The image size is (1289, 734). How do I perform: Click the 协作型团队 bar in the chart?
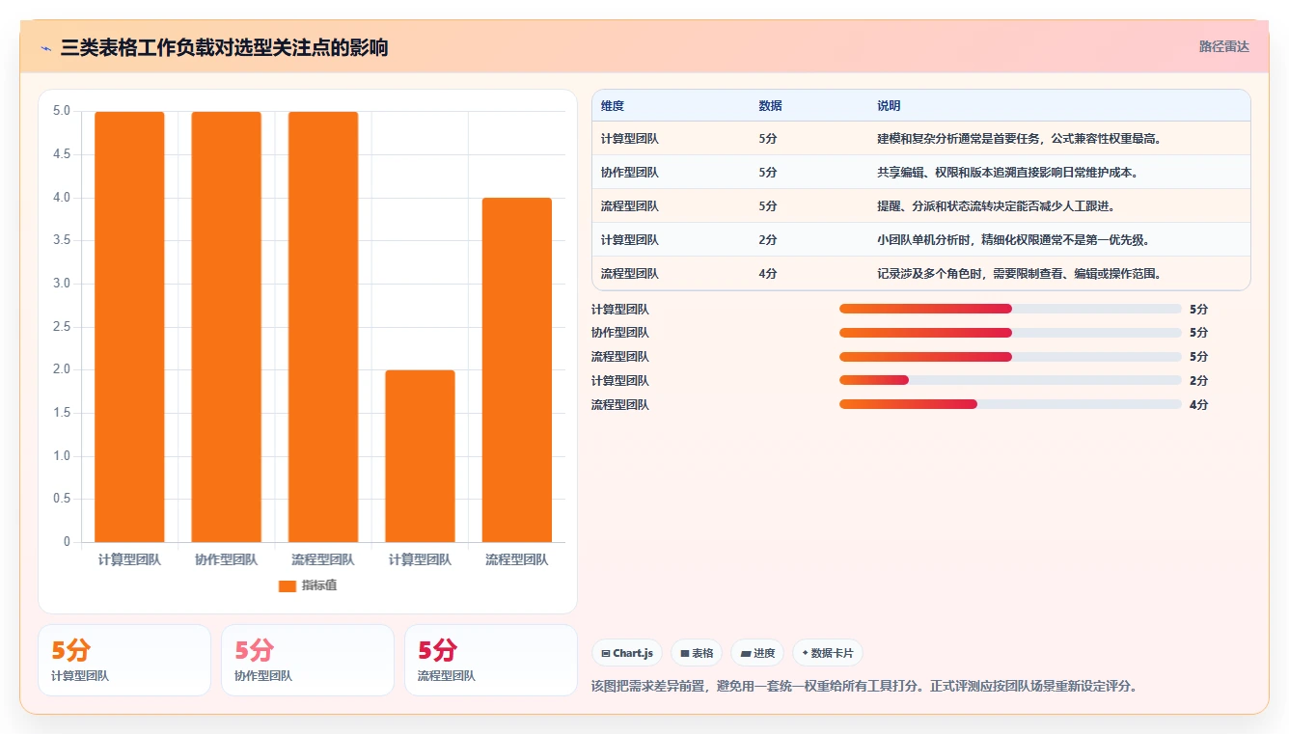226,327
